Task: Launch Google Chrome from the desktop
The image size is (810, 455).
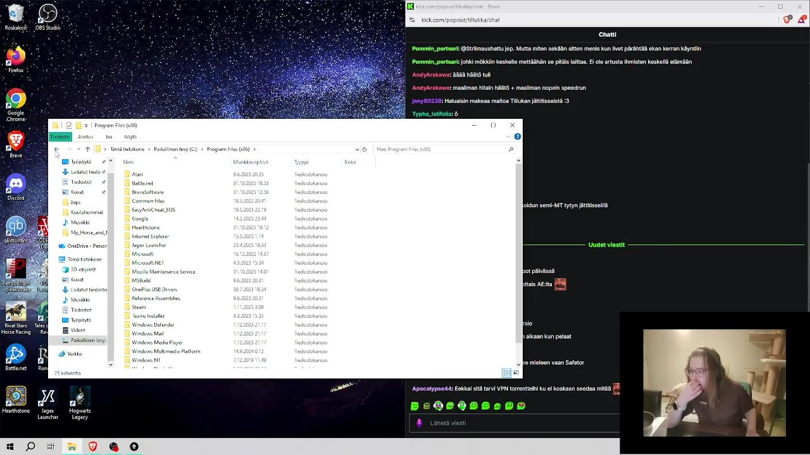Action: coord(16,104)
